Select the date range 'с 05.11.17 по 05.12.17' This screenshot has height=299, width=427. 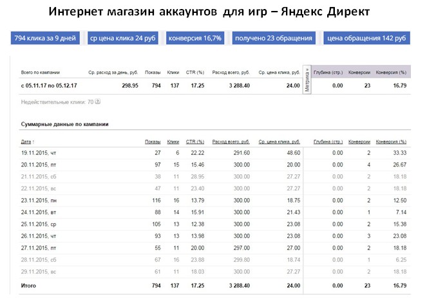[x=49, y=86]
